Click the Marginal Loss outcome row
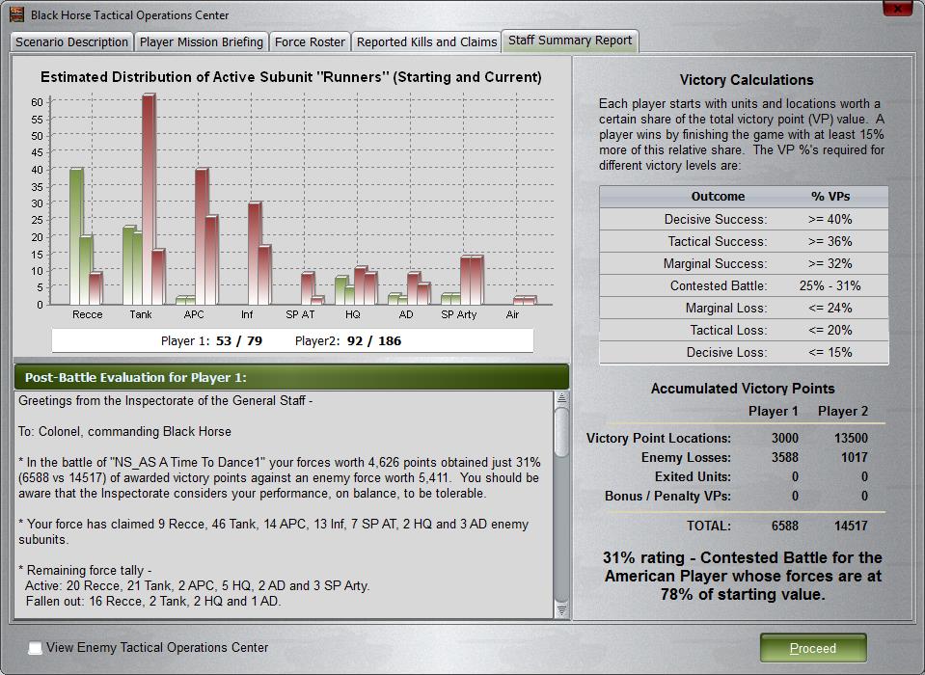This screenshot has height=675, width=925. (x=744, y=308)
